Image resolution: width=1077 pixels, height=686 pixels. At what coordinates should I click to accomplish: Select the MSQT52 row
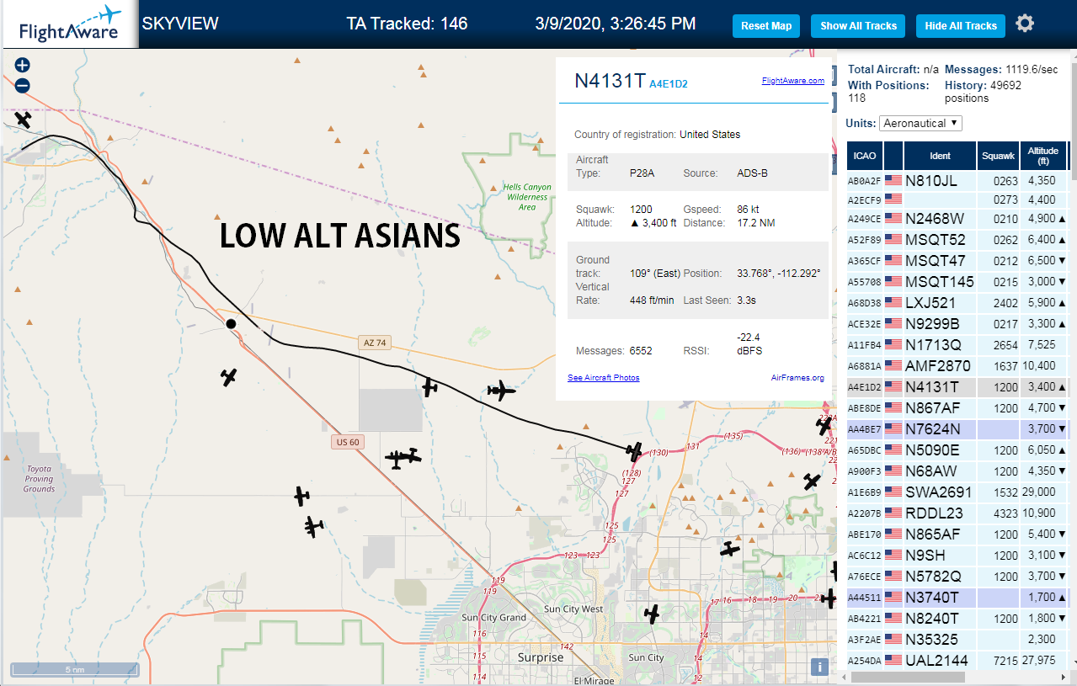coord(957,239)
